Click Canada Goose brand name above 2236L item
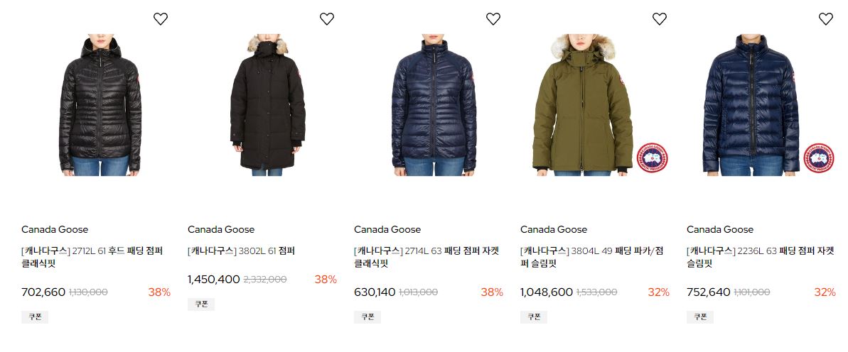Screen dimensions: 848x352 pos(720,229)
